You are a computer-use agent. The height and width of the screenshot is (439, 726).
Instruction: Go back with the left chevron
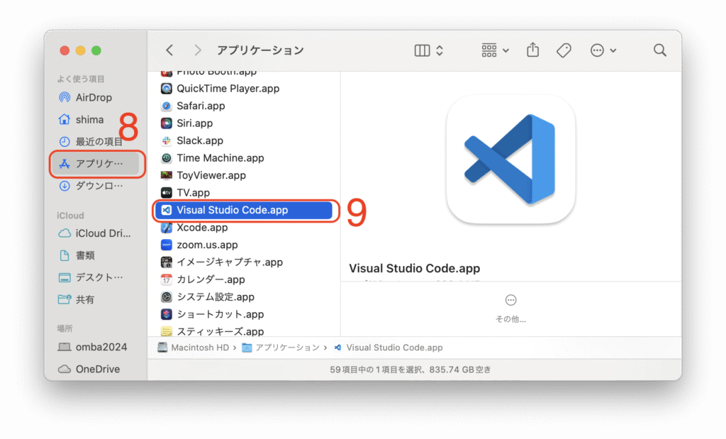click(x=169, y=50)
